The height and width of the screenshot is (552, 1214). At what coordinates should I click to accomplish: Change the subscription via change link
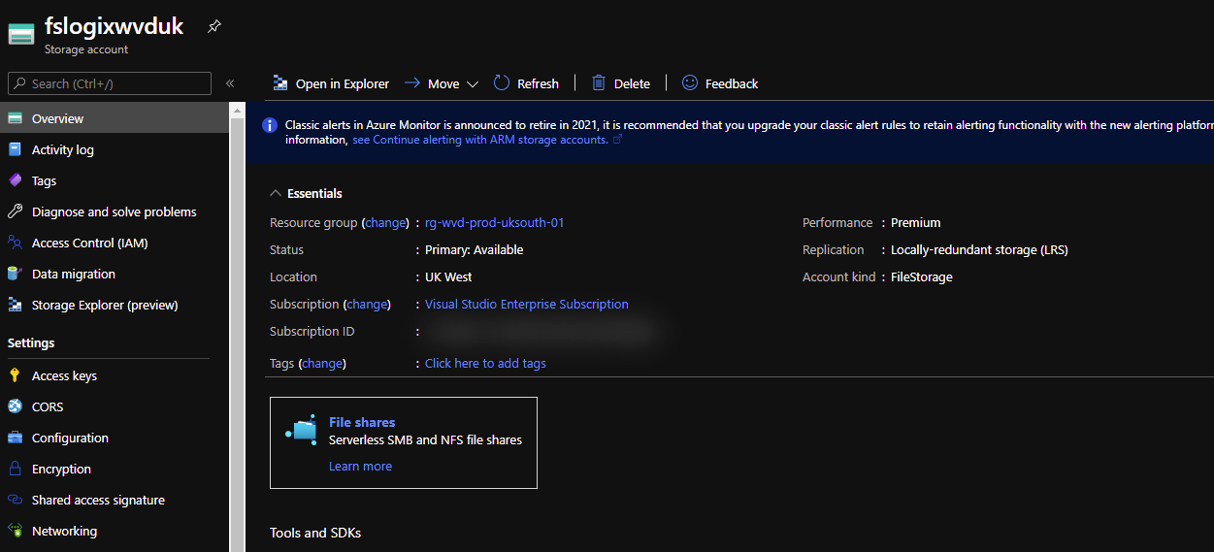[x=368, y=304]
